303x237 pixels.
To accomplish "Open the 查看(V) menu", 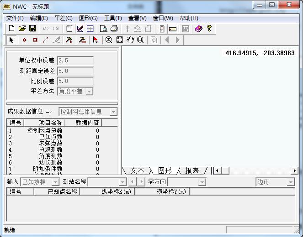I will tap(138, 18).
